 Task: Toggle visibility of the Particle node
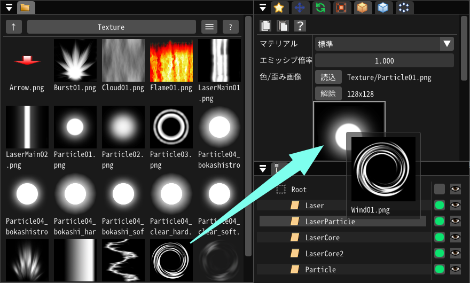pos(455,269)
